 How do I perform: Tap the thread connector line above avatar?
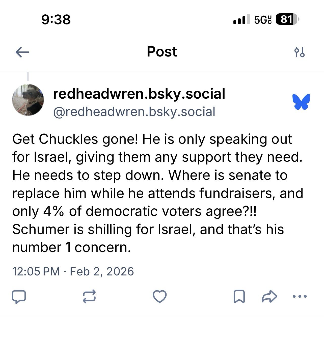click(x=28, y=76)
